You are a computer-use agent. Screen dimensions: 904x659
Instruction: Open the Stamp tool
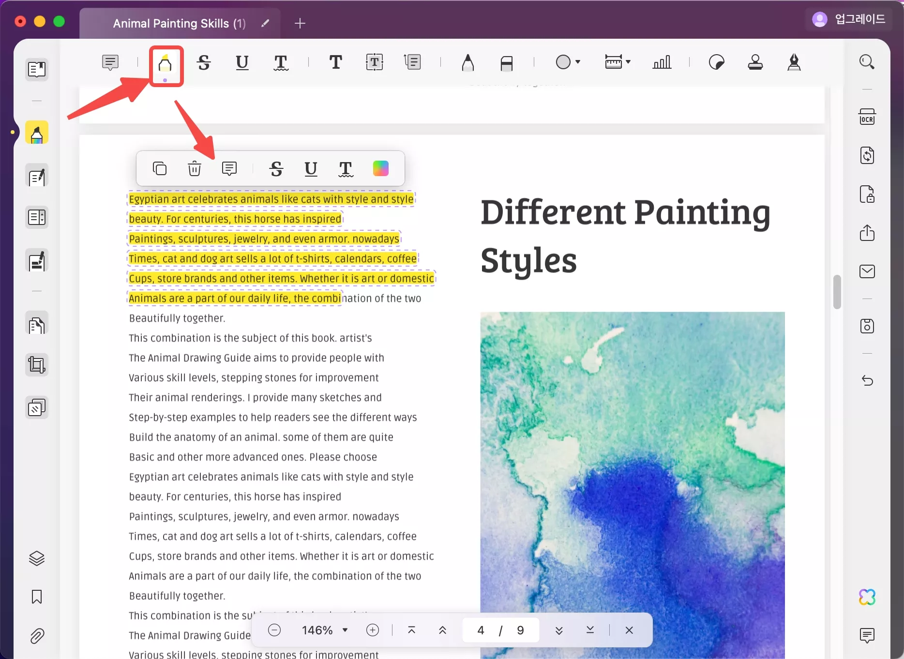[x=755, y=62]
